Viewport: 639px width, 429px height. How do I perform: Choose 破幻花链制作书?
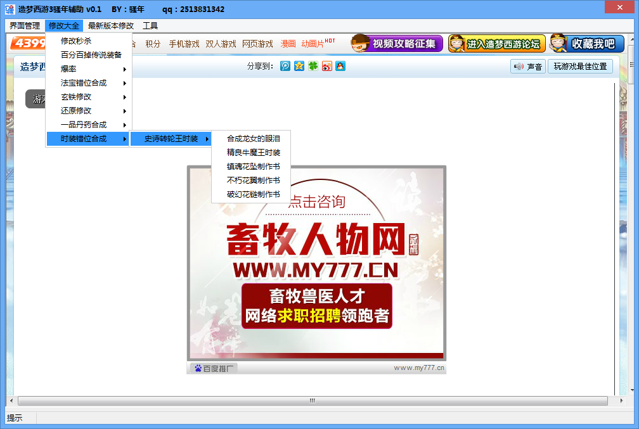pyautogui.click(x=252, y=195)
